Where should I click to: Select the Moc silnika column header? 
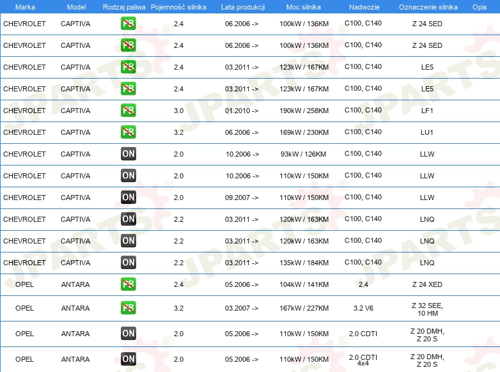point(304,6)
